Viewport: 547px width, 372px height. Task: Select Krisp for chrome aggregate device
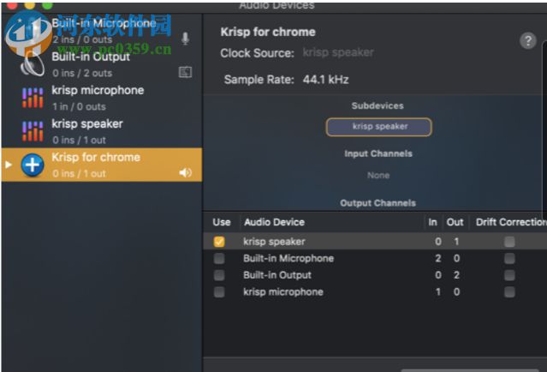(x=102, y=165)
